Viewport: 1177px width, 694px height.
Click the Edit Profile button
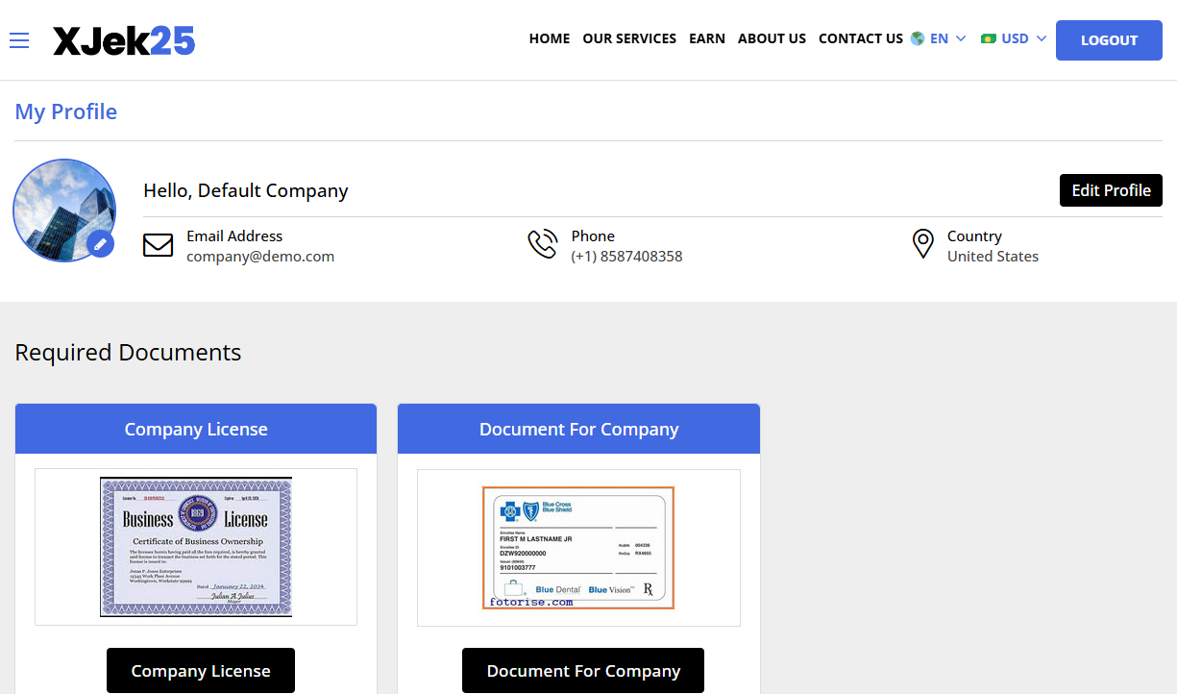coord(1111,190)
